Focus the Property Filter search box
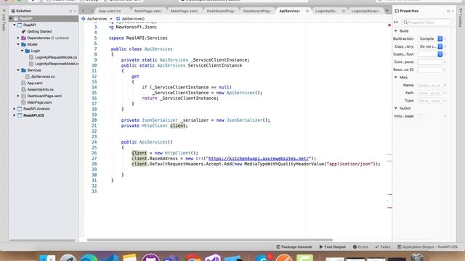This screenshot has height=261, width=465. (426, 22)
